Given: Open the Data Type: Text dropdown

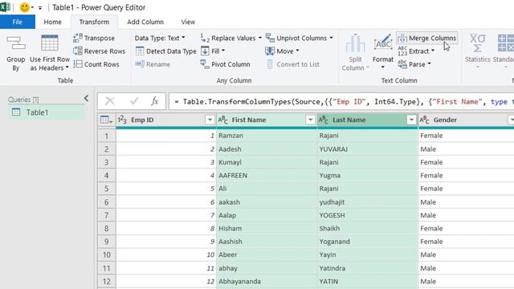Looking at the screenshot, I should (x=160, y=38).
